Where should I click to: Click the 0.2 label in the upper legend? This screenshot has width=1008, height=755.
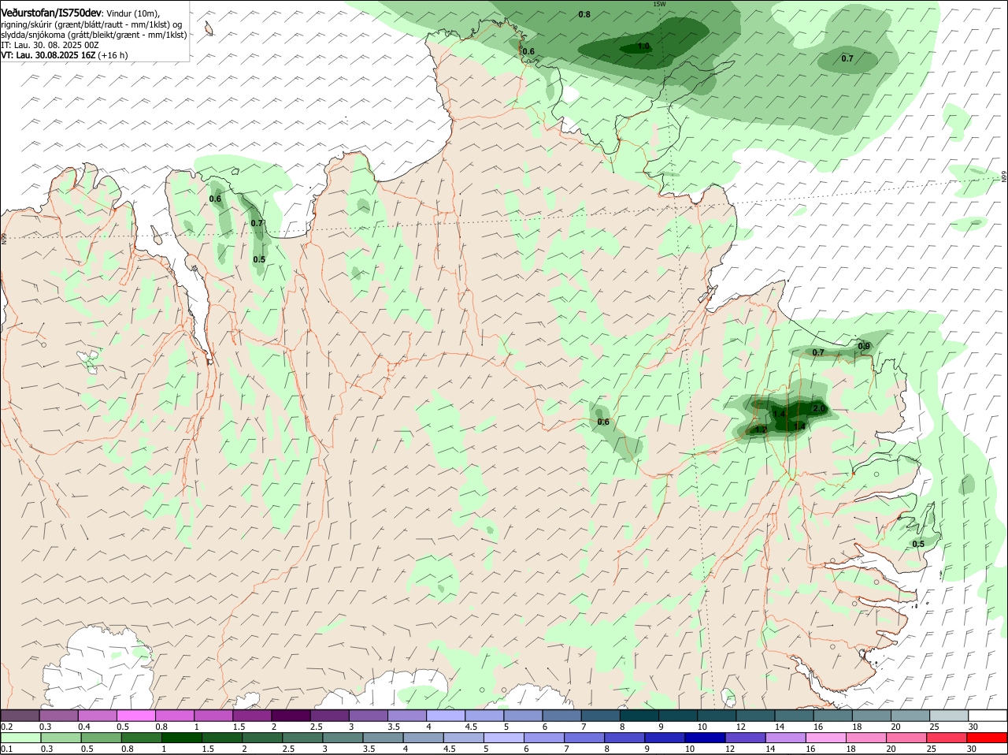(x=6, y=726)
